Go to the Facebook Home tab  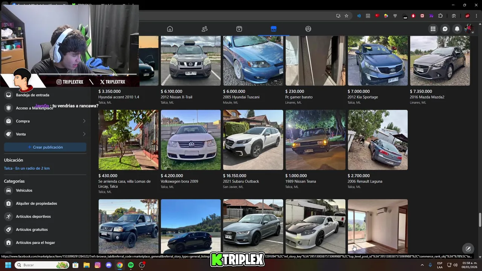tap(170, 29)
